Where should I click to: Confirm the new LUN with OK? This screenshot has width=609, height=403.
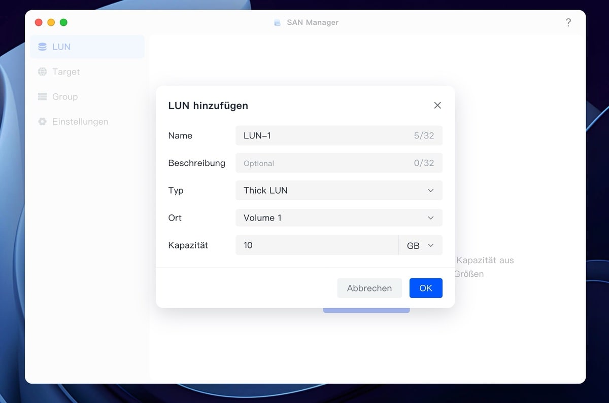coord(425,288)
